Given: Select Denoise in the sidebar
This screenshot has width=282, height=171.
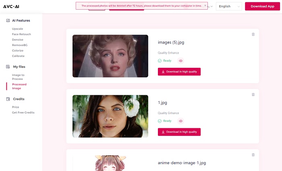Looking at the screenshot, I should (x=18, y=40).
